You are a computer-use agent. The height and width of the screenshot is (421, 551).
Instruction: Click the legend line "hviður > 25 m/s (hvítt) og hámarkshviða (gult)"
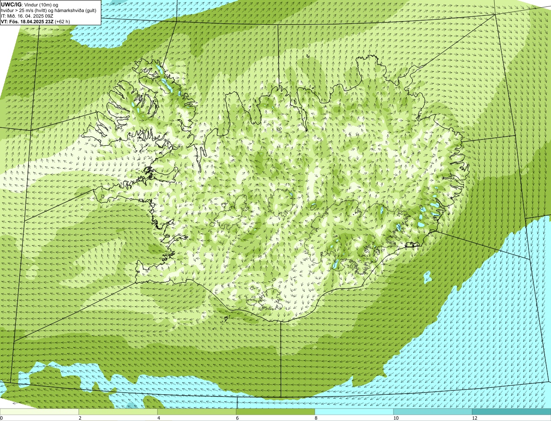49,10
